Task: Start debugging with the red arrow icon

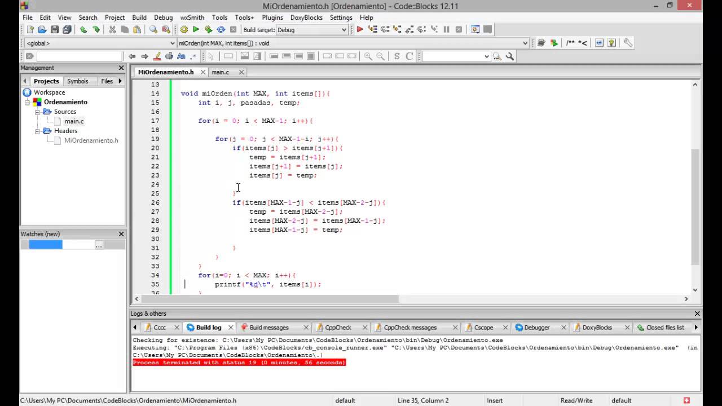Action: click(360, 30)
